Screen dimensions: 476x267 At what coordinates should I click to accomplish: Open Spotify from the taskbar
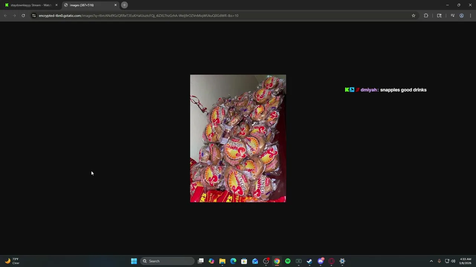[x=288, y=261]
